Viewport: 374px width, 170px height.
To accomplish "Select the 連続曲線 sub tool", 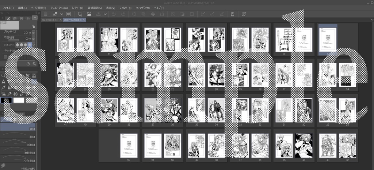I will point(18,151).
